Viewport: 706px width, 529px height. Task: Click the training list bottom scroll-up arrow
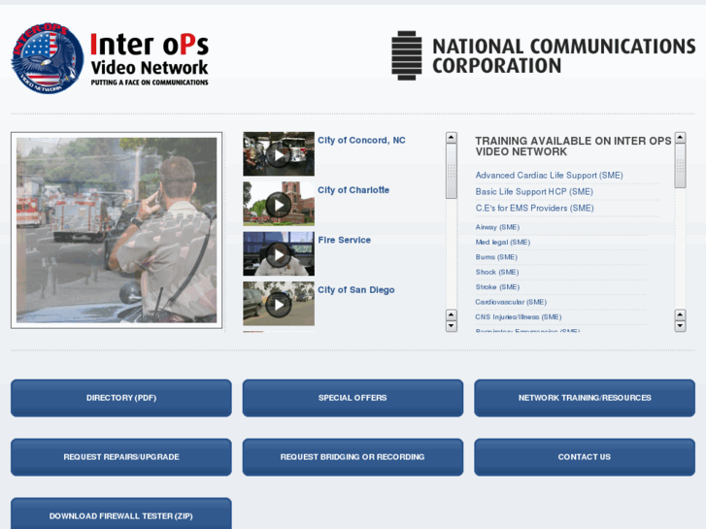pyautogui.click(x=681, y=314)
